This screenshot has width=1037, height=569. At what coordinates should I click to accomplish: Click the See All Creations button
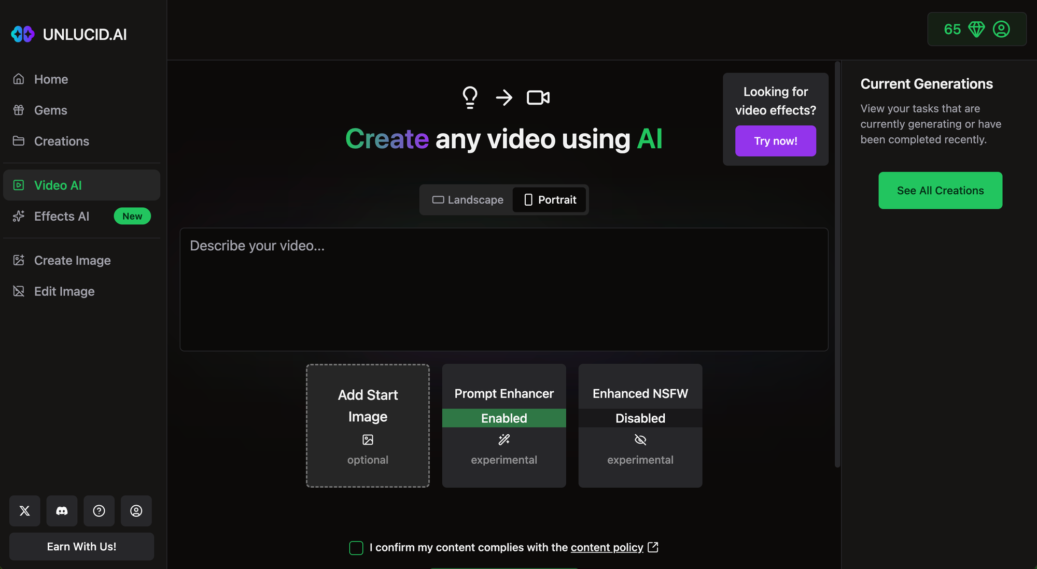[x=940, y=191]
